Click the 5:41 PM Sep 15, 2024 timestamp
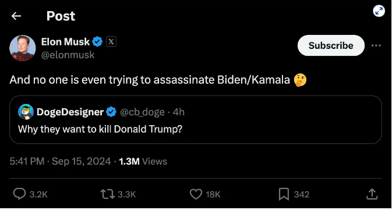This screenshot has width=392, height=210. [60, 161]
